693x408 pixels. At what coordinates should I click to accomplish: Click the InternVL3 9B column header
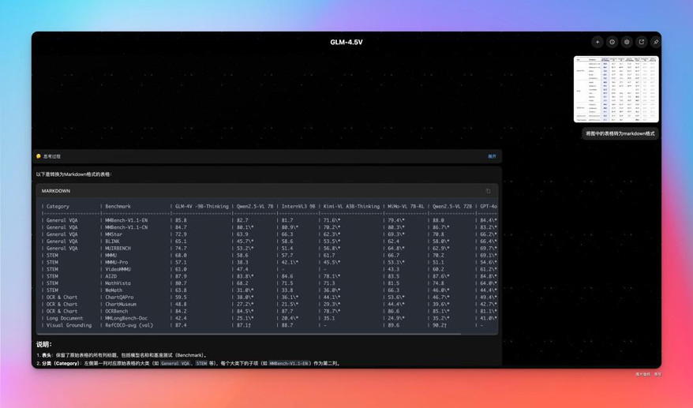(x=299, y=207)
